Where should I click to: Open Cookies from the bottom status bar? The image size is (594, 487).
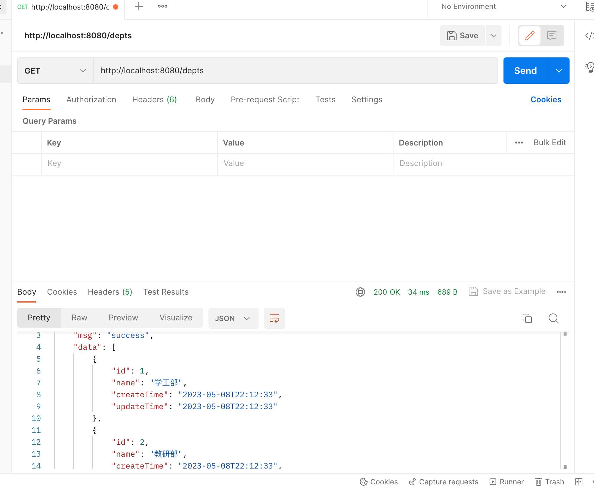pyautogui.click(x=379, y=482)
